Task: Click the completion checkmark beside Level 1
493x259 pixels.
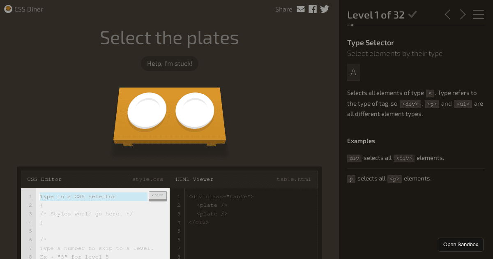Action: 412,14
